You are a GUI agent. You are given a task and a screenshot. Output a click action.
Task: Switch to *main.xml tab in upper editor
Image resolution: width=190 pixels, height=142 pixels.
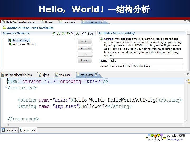pyautogui.click(x=68, y=22)
